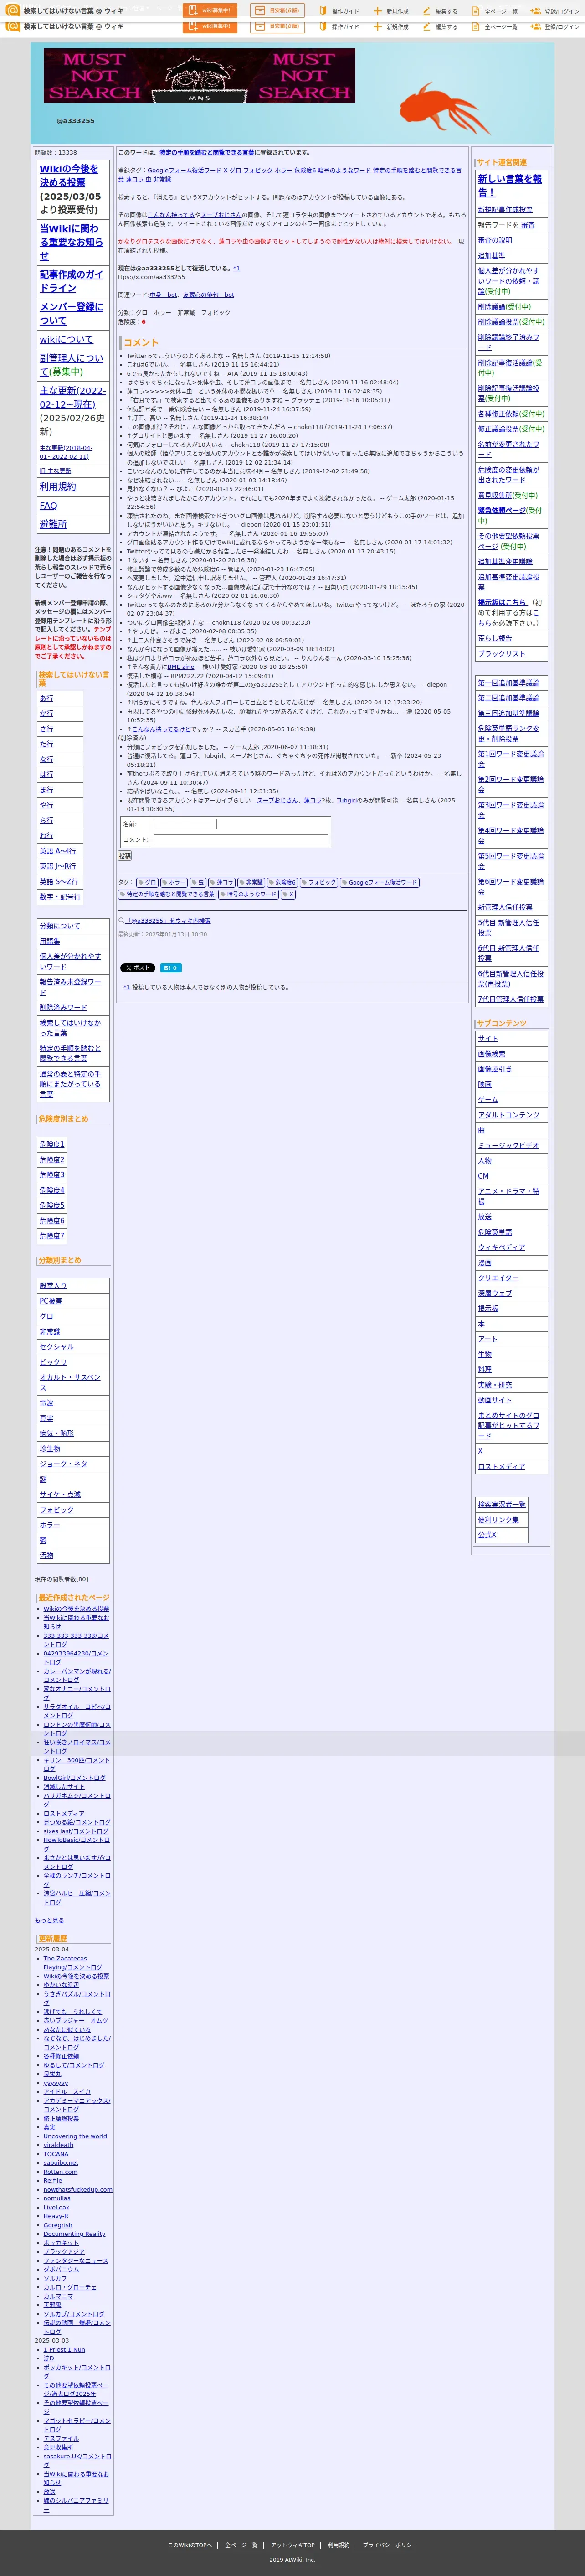Open 分類について in left menu
The width and height of the screenshot is (585, 2576).
(x=60, y=926)
